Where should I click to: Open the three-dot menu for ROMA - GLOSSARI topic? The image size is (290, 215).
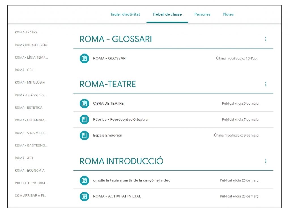tap(266, 39)
